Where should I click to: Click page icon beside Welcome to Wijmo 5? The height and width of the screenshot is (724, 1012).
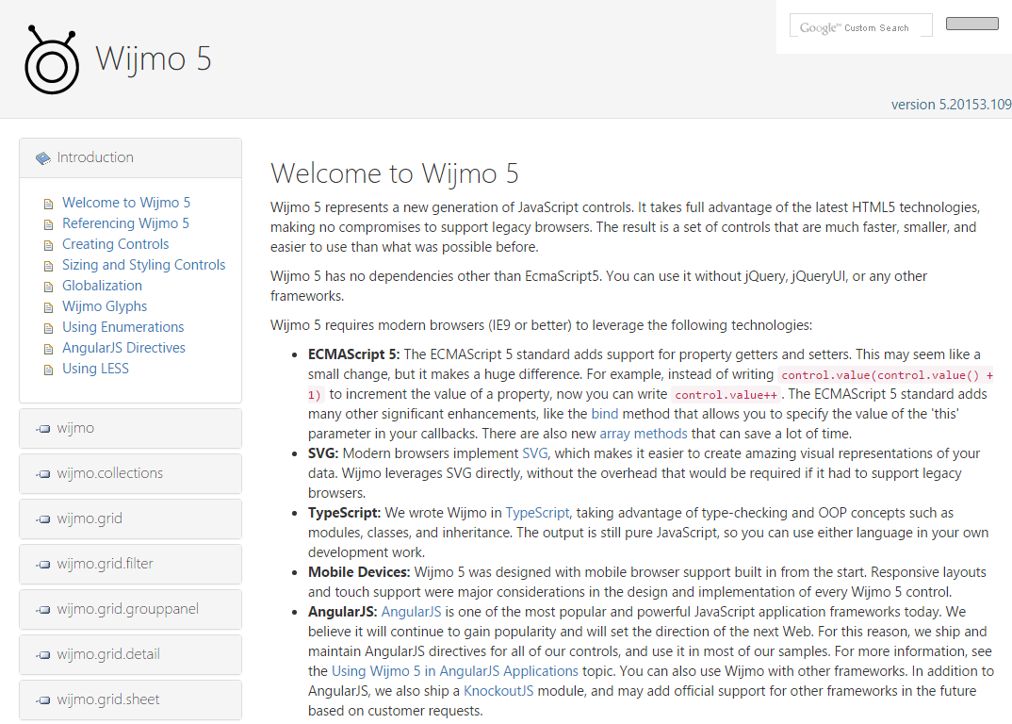click(48, 204)
